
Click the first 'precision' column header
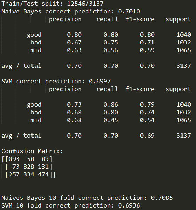[65, 19]
